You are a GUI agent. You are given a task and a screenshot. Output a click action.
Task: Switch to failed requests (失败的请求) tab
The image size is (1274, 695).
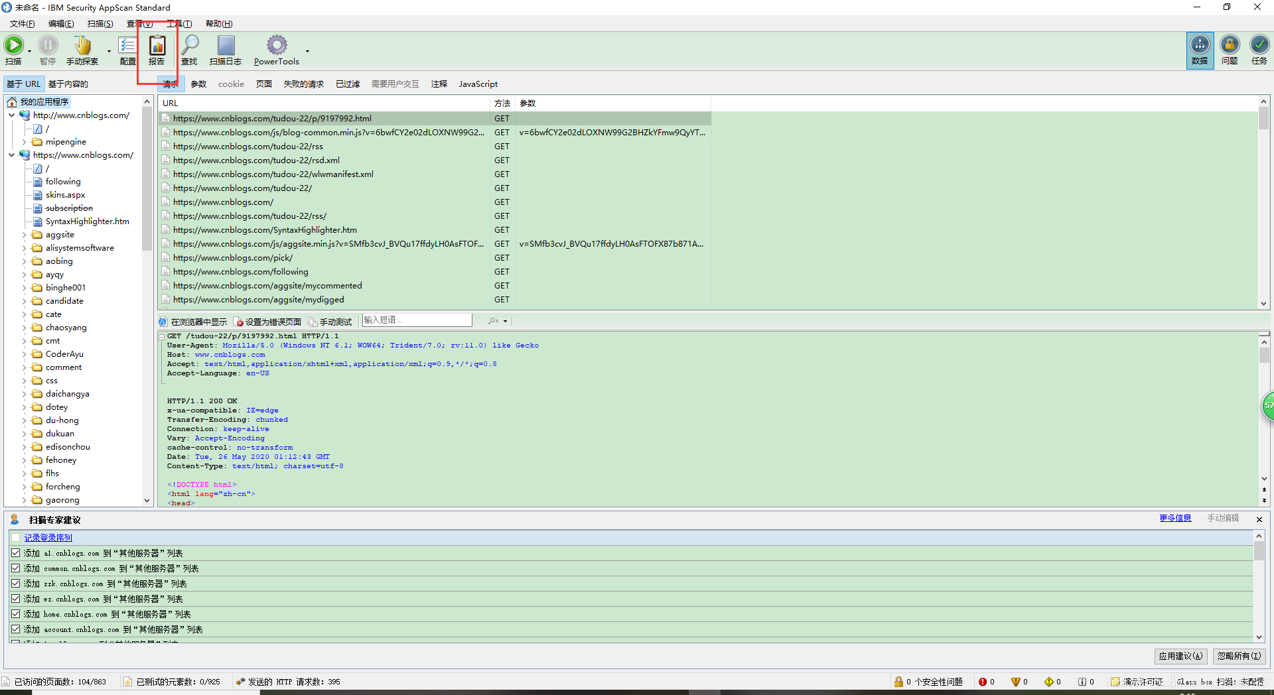coord(304,84)
